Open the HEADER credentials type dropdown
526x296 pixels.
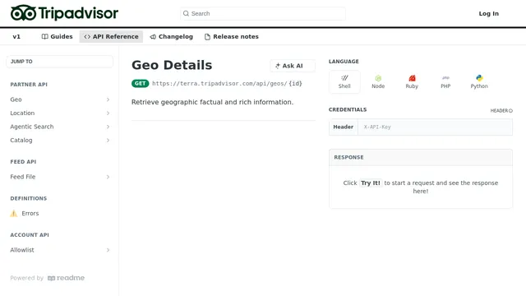tap(501, 111)
